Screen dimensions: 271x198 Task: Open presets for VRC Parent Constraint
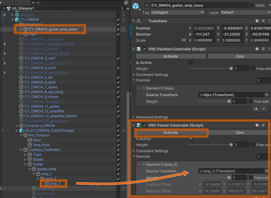pyautogui.click(x=263, y=125)
